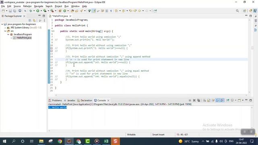Click the Open Type icon in toolbar
This screenshot has height=145, width=258.
pyautogui.click(x=73, y=11)
